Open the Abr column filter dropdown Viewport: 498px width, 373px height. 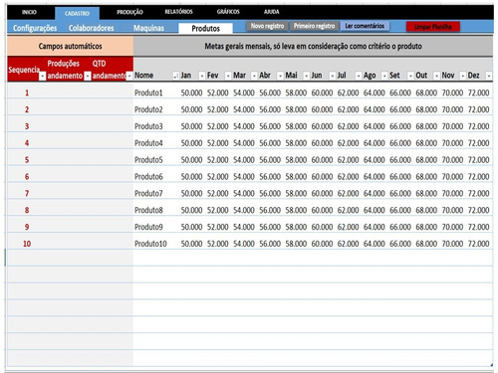click(280, 76)
